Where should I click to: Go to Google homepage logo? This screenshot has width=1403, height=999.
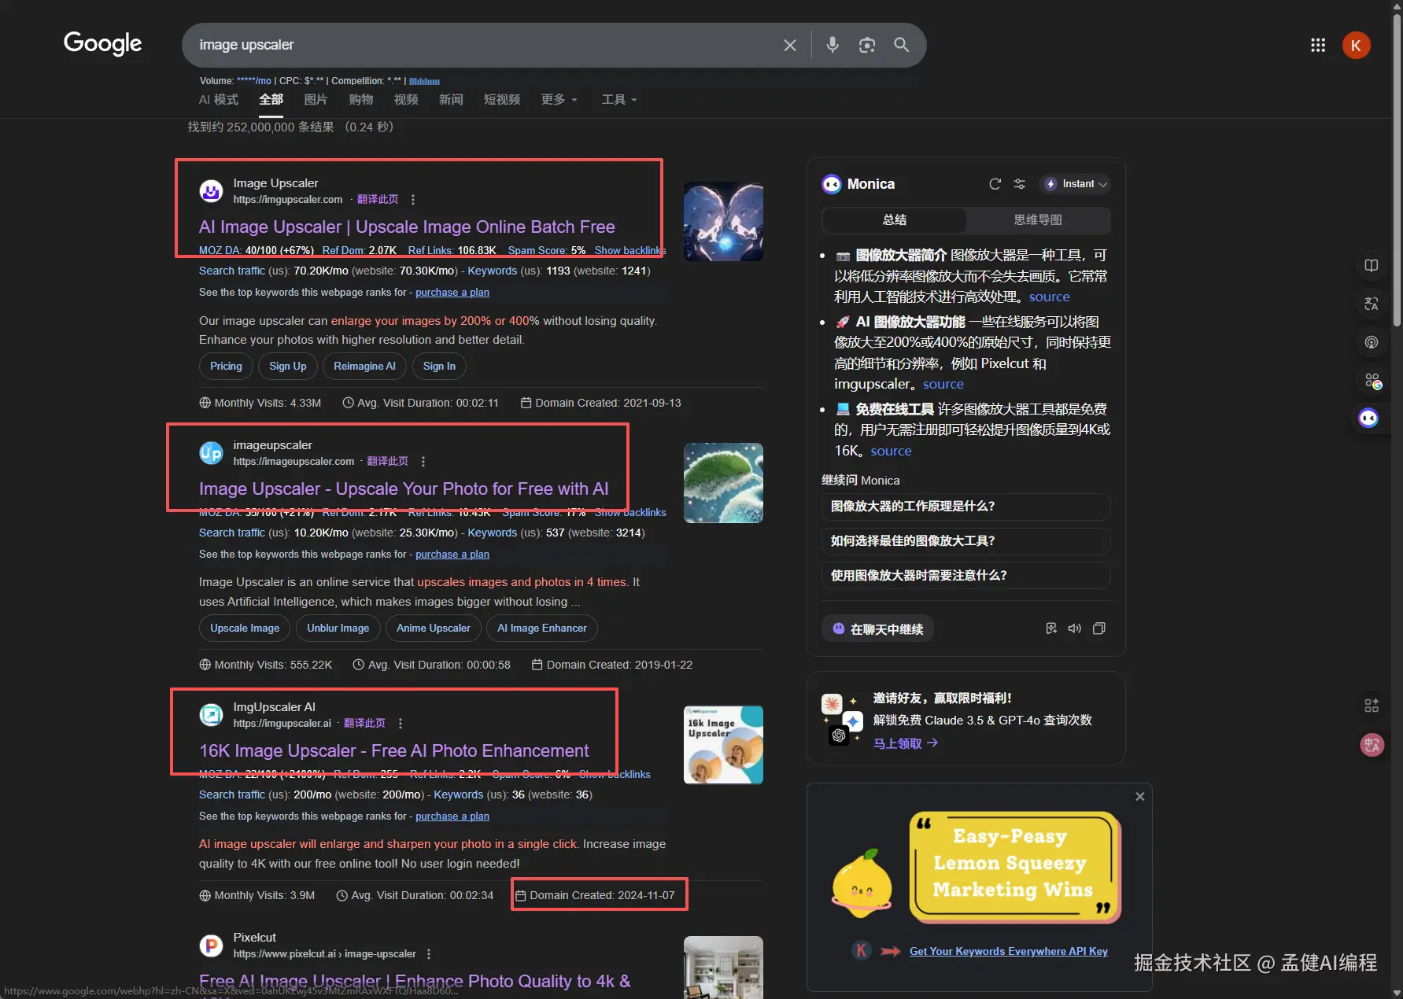103,44
